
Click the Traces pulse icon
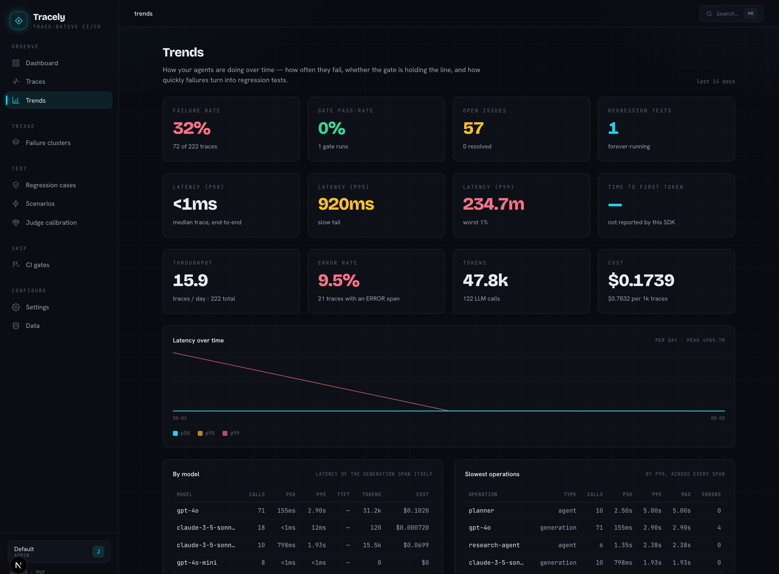point(16,81)
